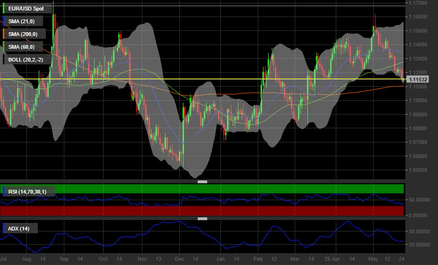
Task: Click blue color marker beside RSI label
Action: point(4,192)
